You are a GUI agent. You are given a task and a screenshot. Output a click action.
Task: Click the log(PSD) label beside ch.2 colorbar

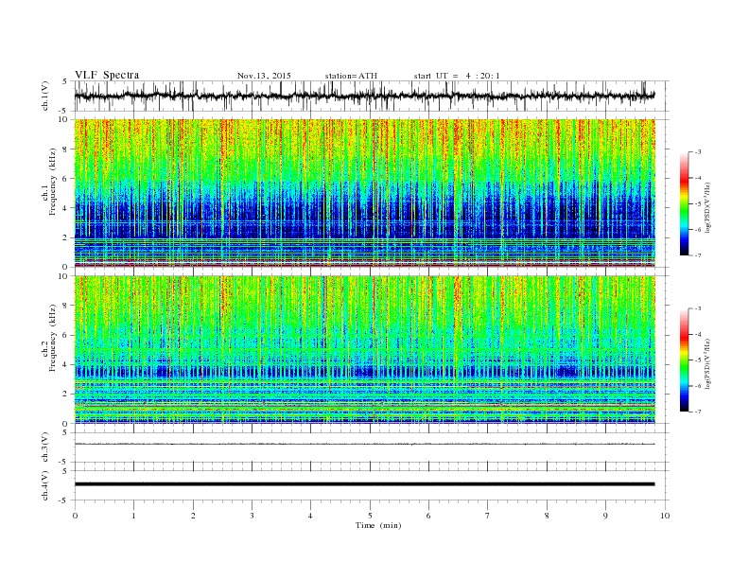coord(708,363)
